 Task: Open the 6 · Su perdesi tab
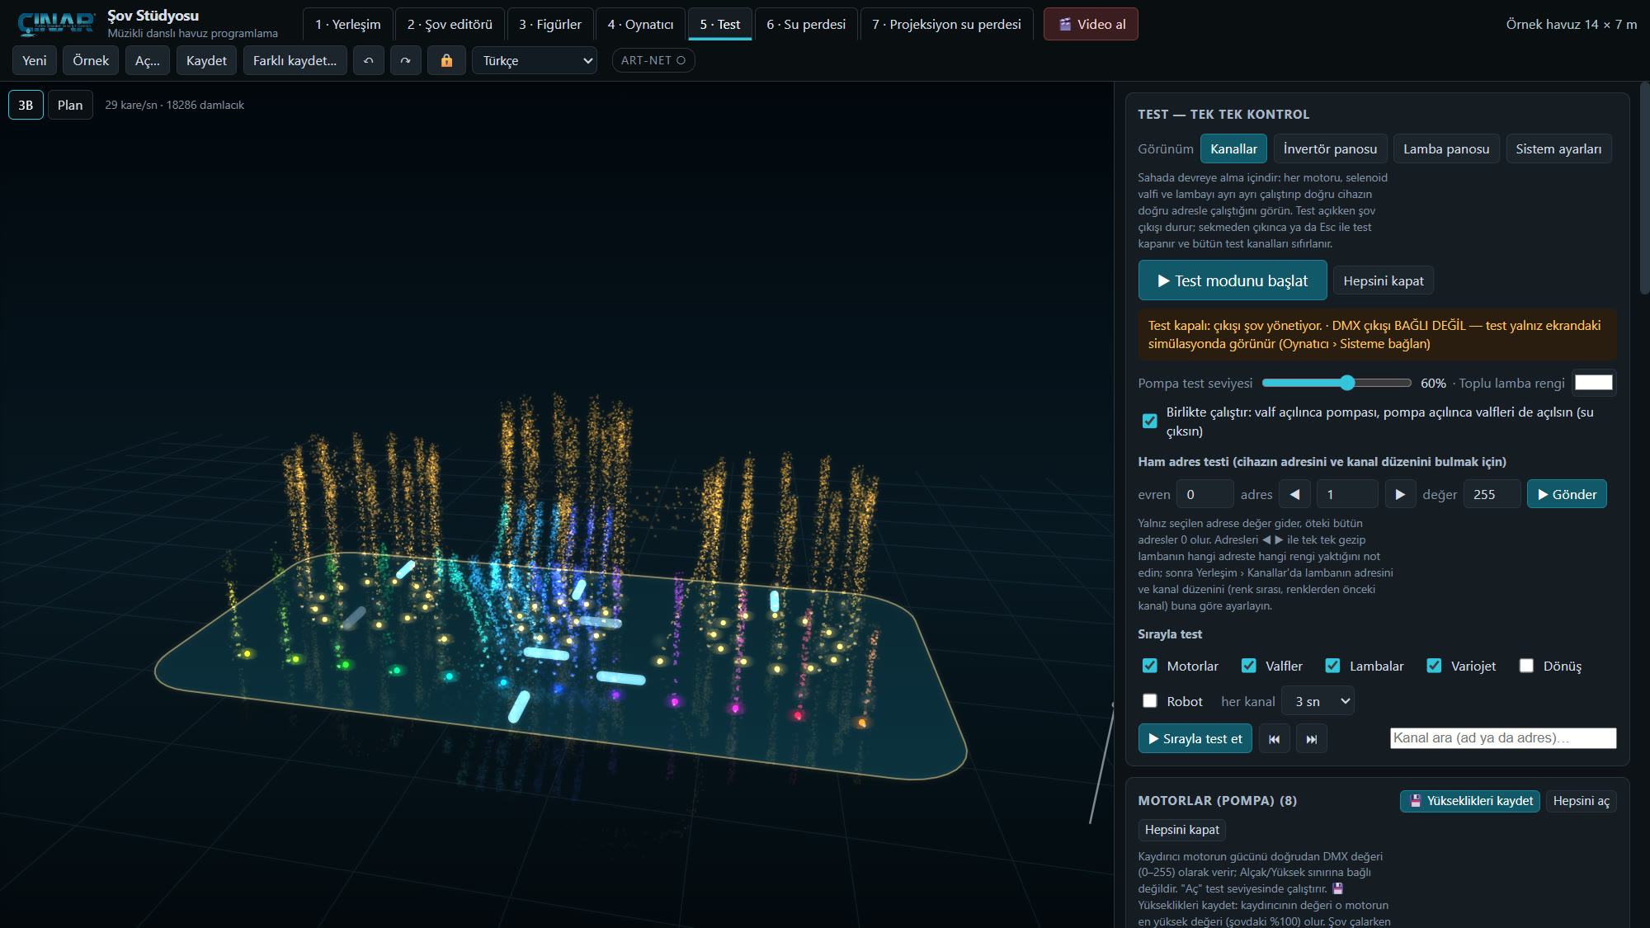[x=806, y=24]
